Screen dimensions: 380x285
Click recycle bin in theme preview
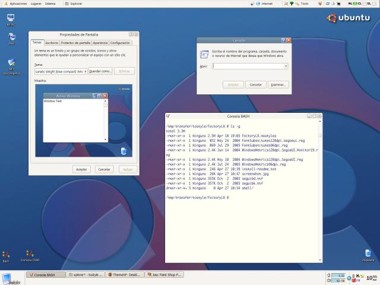coord(123,151)
